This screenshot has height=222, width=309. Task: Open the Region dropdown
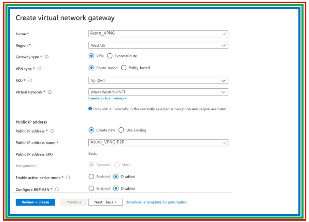[158, 45]
